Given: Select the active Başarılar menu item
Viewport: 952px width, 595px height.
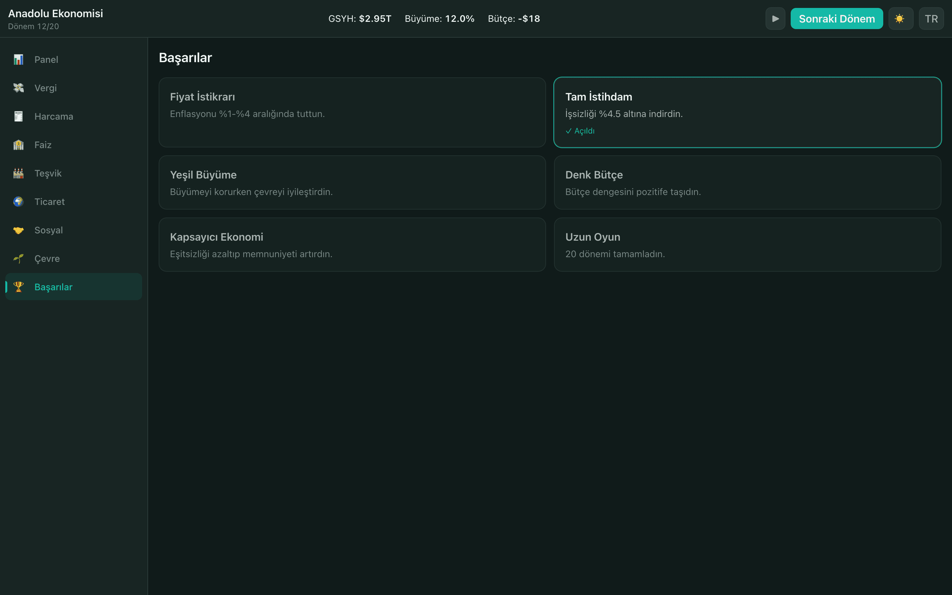Looking at the screenshot, I should tap(74, 287).
